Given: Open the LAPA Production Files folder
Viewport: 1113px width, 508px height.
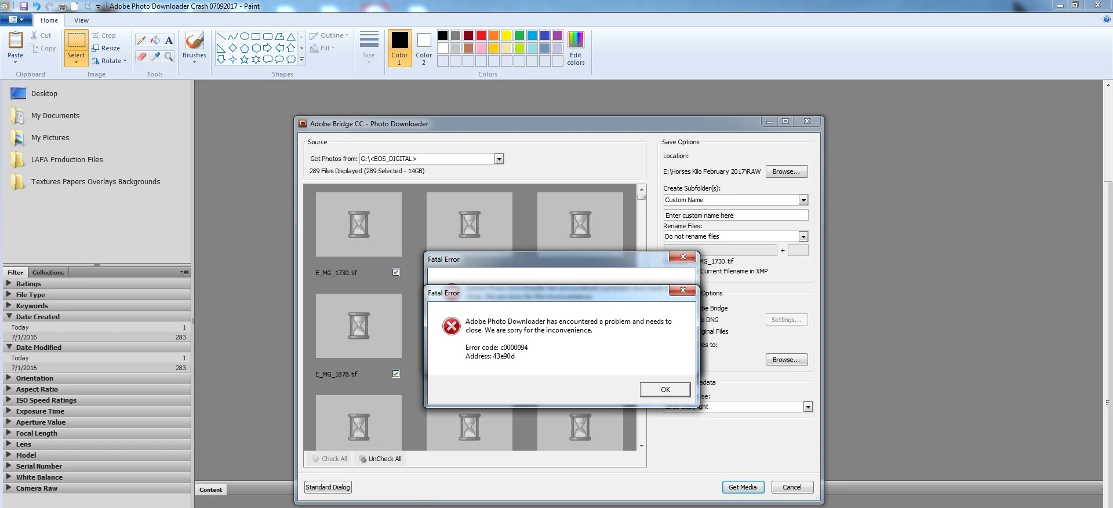Looking at the screenshot, I should [67, 160].
